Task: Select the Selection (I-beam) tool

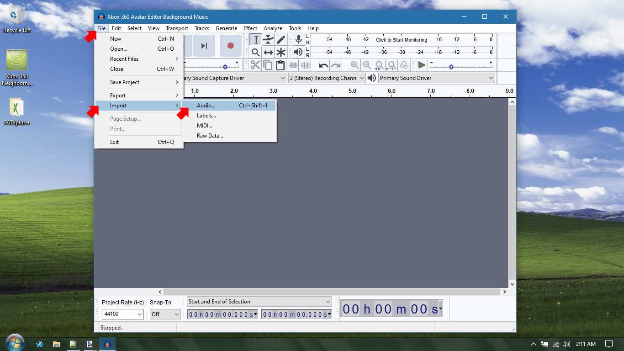Action: (x=256, y=40)
